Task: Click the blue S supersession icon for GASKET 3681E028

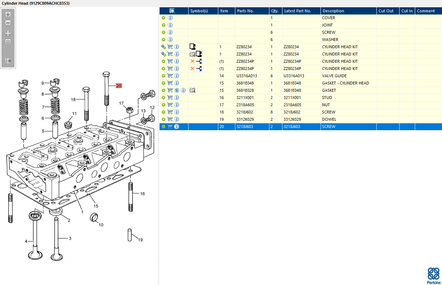Action: click(x=177, y=90)
